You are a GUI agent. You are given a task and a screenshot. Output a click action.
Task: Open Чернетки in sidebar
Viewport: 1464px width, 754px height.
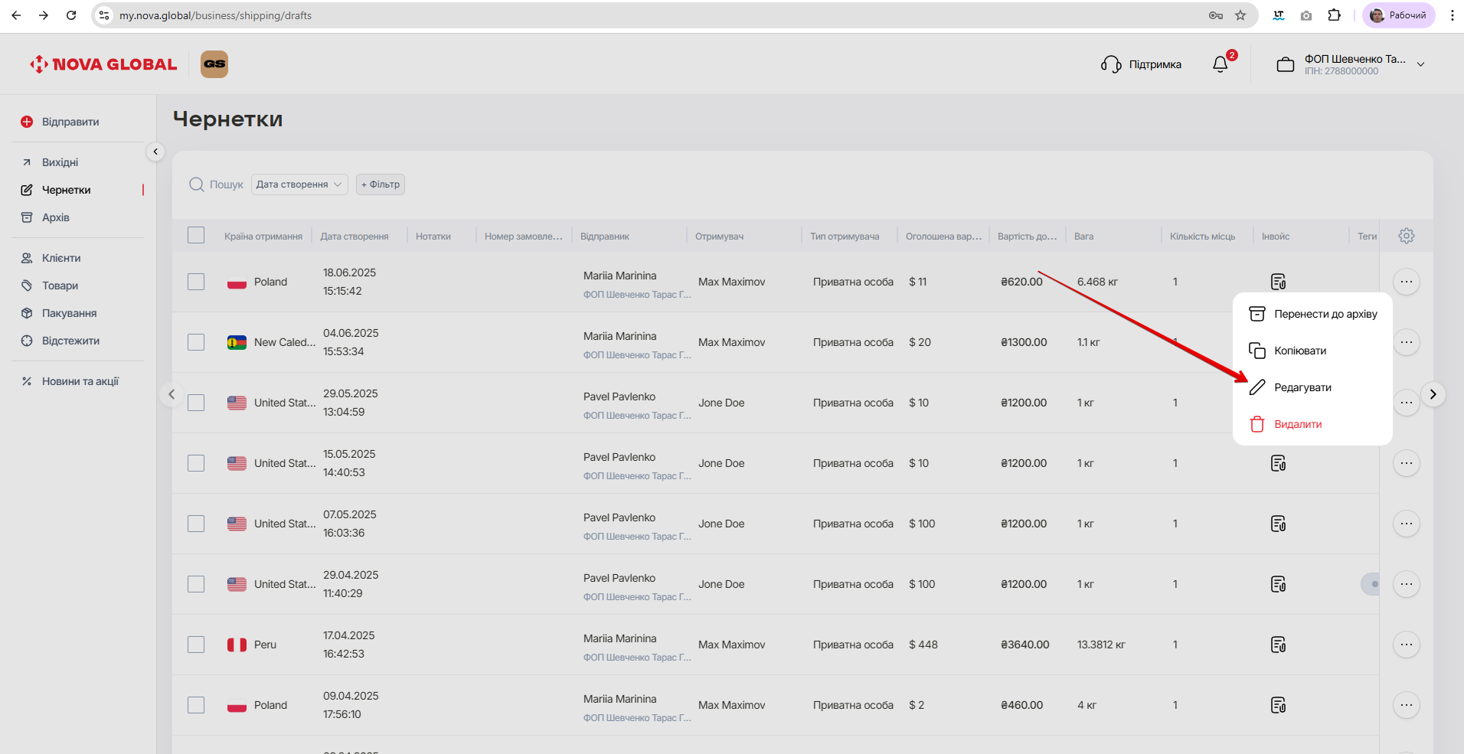(67, 190)
